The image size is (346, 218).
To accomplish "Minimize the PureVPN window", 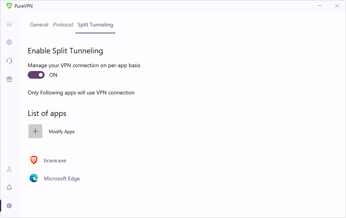I will (x=319, y=6).
